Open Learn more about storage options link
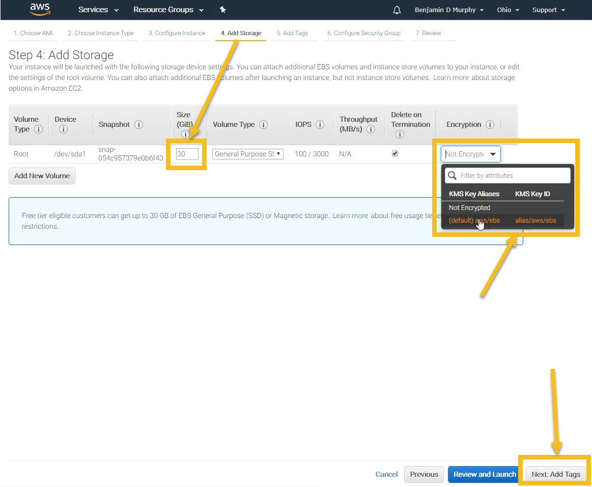Viewport: 592px width, 487px height. tap(451, 77)
